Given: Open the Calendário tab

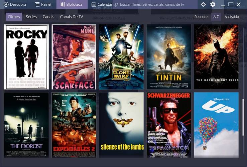Looking at the screenshot, I should point(102,4).
